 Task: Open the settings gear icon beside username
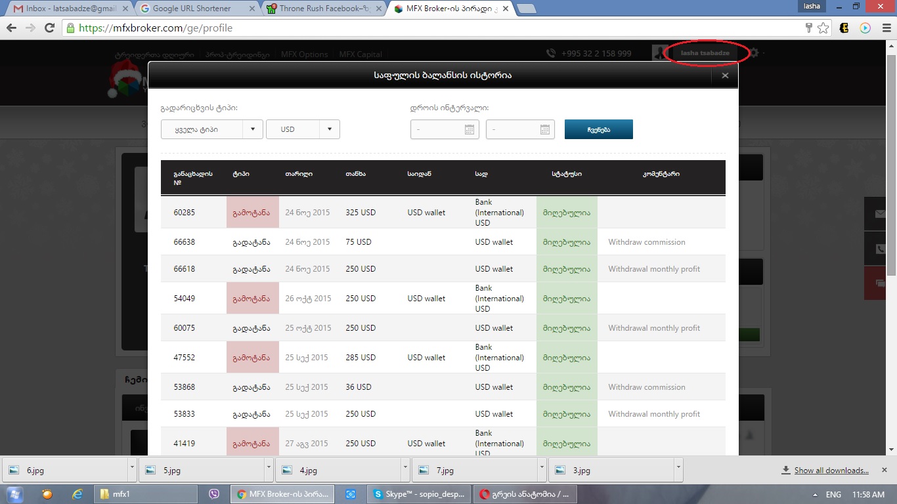coord(754,53)
